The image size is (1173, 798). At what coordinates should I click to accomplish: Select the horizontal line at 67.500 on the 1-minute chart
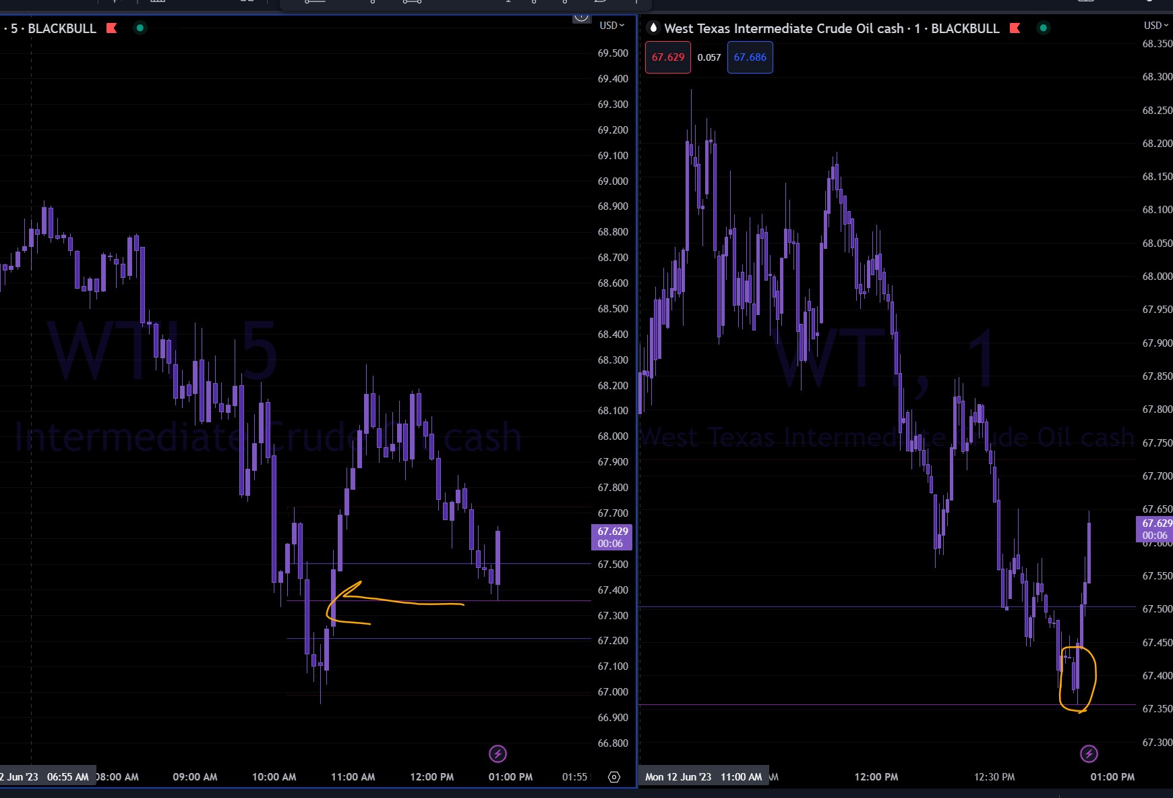[x=887, y=607]
